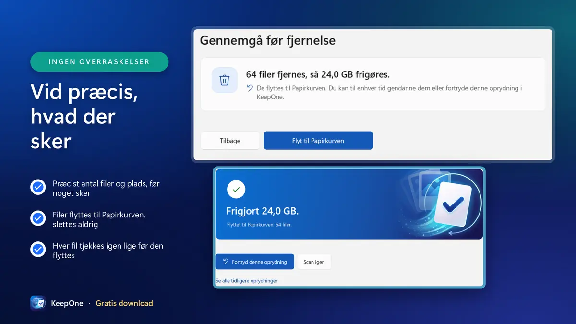The width and height of the screenshot is (576, 324).
Task: Click the KeepOne app logo icon
Action: pyautogui.click(x=38, y=303)
